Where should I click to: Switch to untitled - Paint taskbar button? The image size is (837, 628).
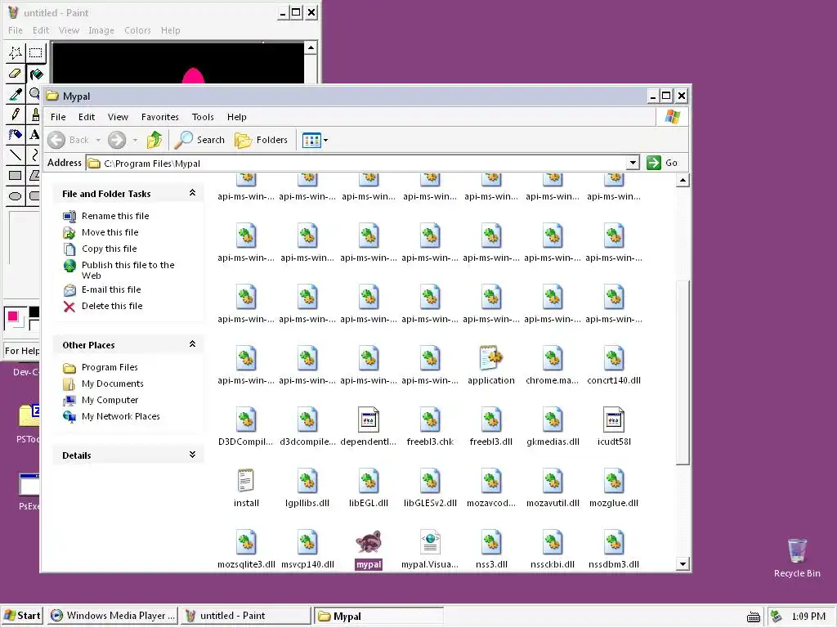(x=245, y=616)
